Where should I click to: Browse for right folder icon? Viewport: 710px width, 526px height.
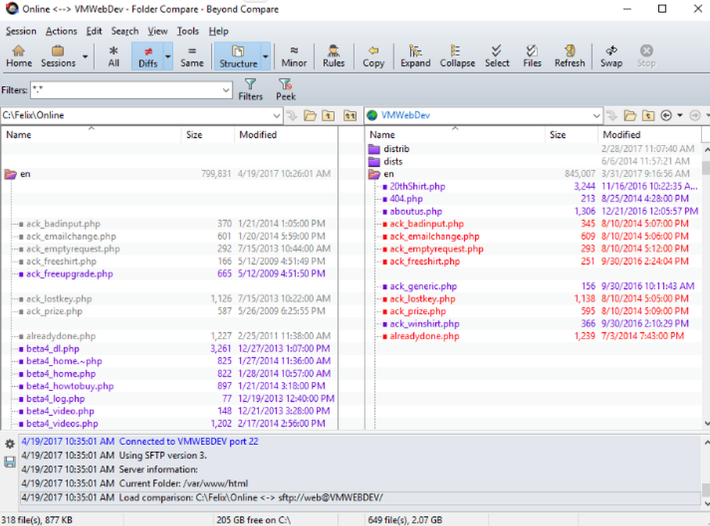[x=630, y=116]
